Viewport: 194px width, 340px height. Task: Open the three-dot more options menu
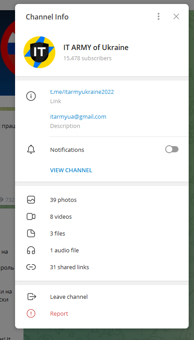(x=159, y=16)
